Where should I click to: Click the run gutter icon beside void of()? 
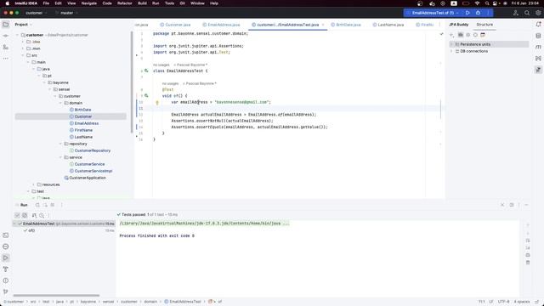tap(146, 95)
